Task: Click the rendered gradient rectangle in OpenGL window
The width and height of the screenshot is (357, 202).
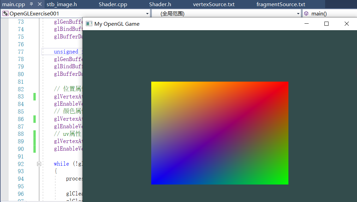Action: point(220,133)
